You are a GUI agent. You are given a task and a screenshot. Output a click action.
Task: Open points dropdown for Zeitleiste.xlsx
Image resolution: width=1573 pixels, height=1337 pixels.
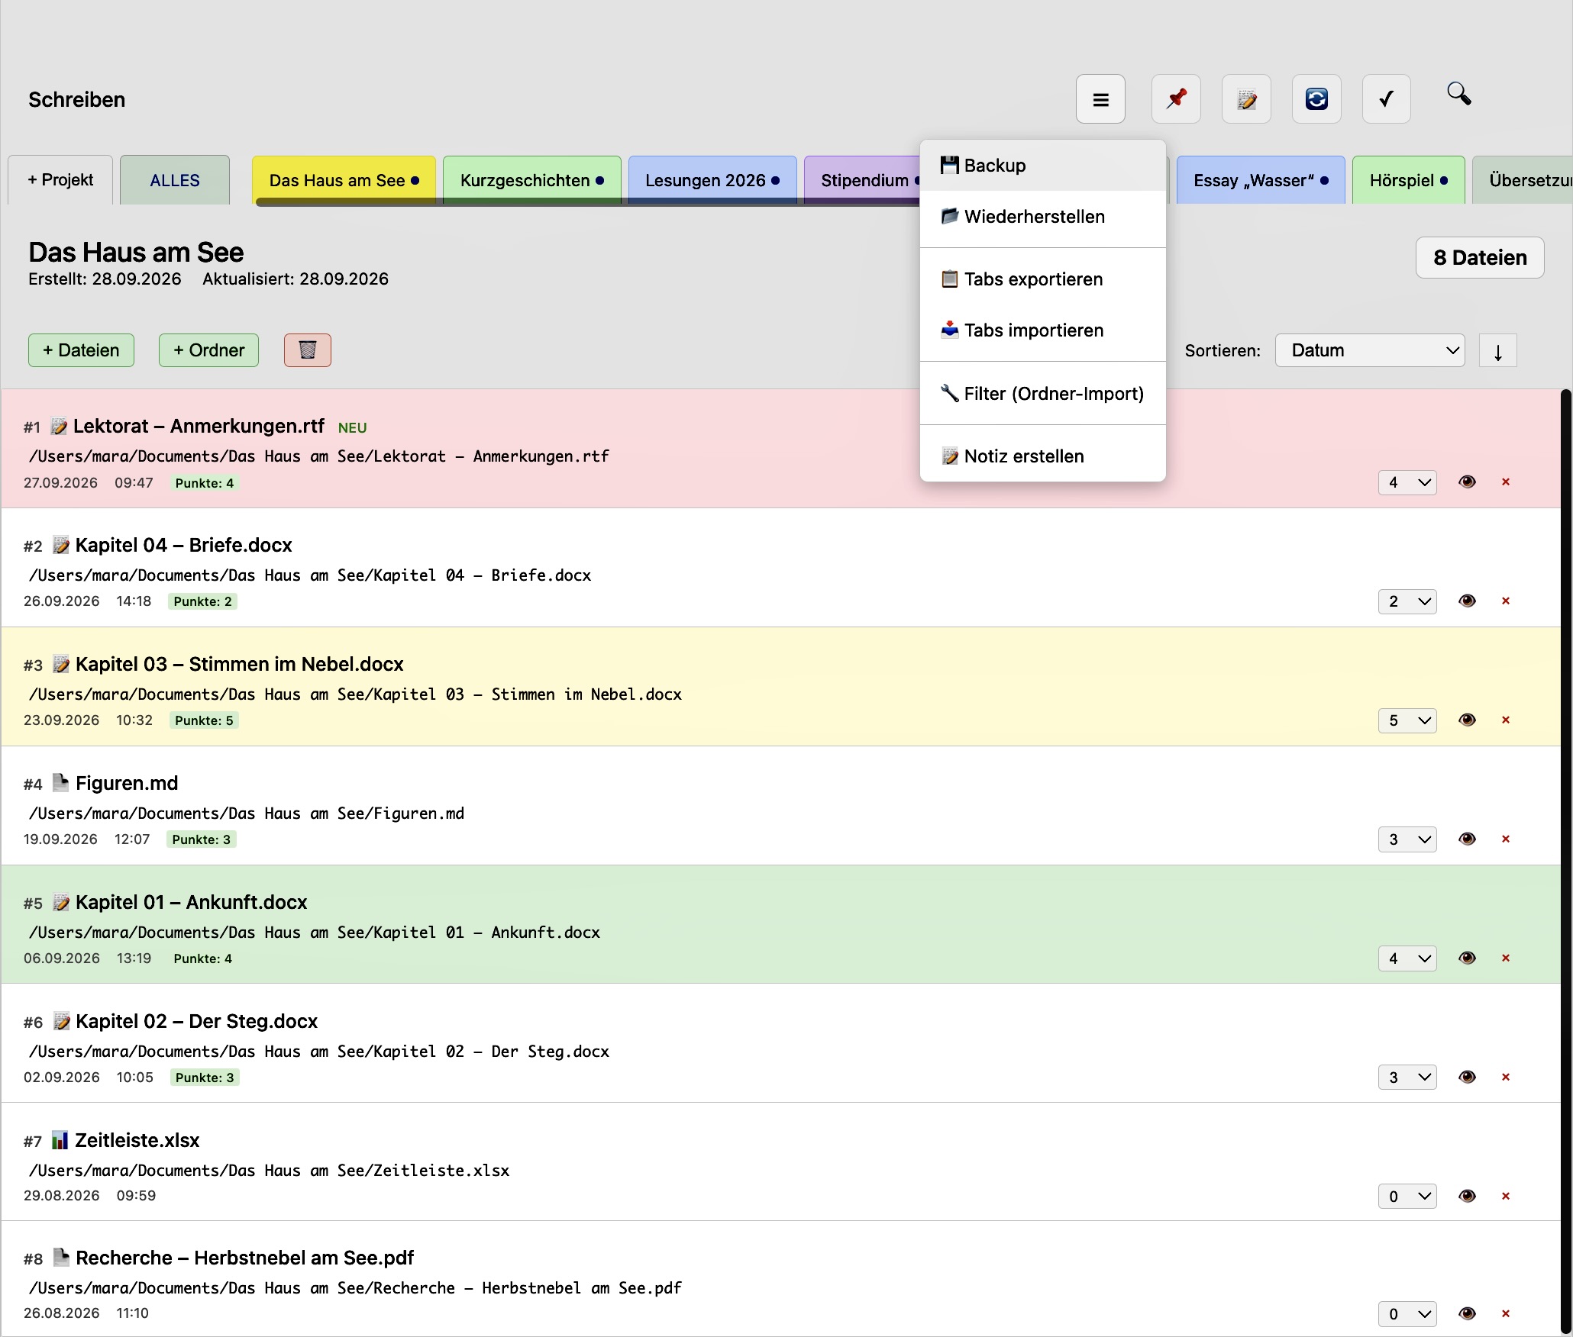pyautogui.click(x=1407, y=1197)
